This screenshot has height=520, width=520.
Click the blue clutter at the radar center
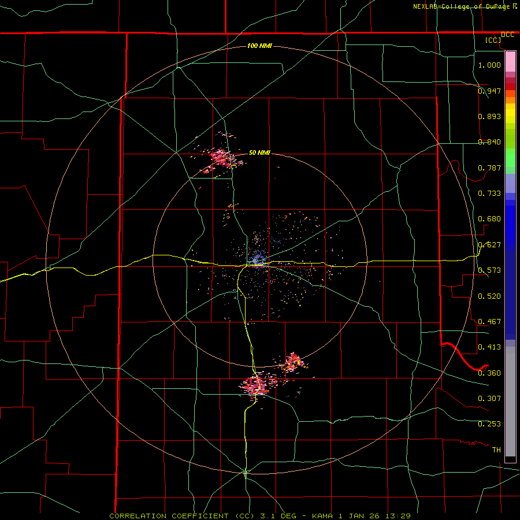point(257,260)
